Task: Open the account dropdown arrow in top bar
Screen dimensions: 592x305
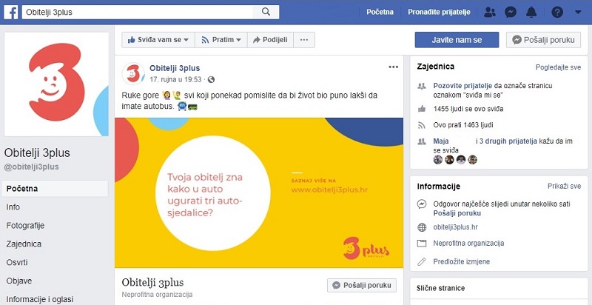Action: pos(578,12)
